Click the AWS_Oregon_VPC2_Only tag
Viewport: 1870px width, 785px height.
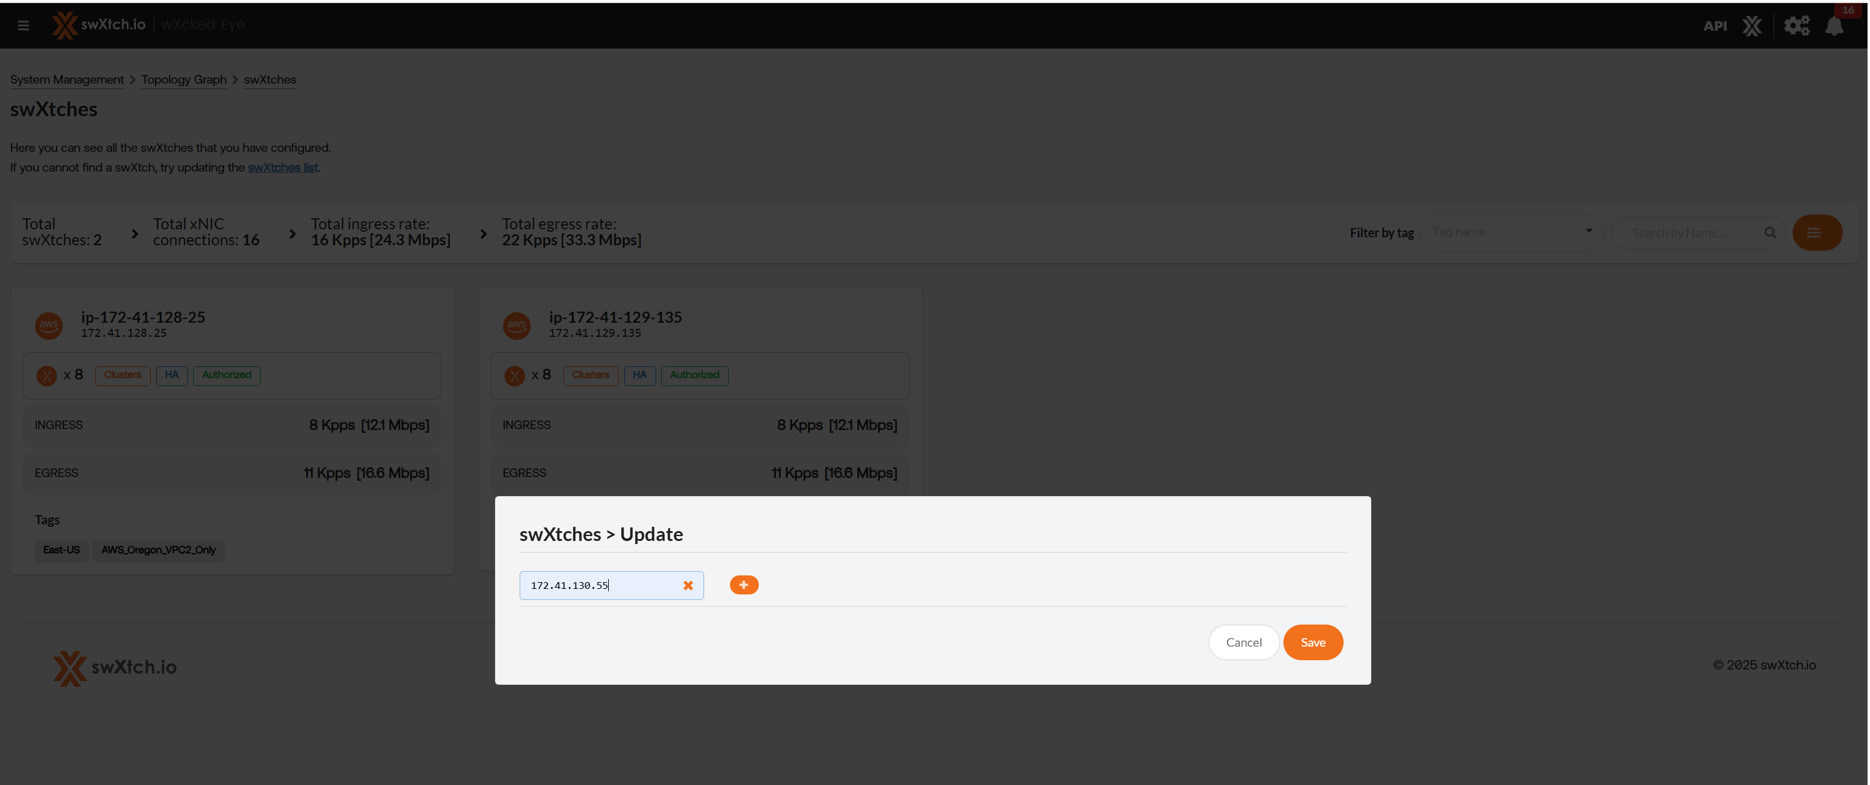158,550
